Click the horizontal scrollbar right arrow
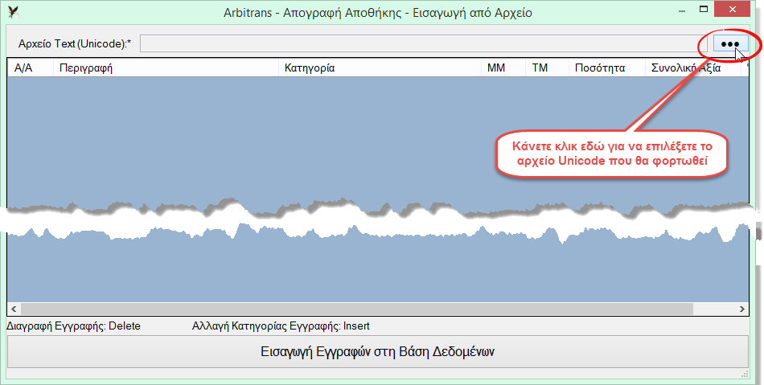The width and height of the screenshot is (764, 385). pyautogui.click(x=742, y=309)
